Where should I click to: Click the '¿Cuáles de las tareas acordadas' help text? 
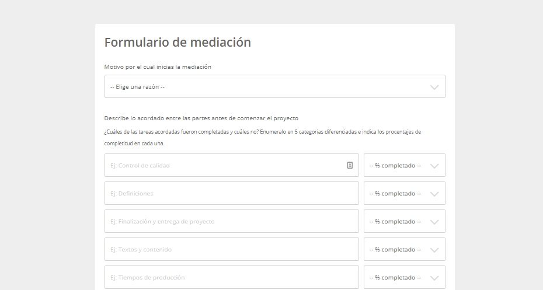pyautogui.click(x=263, y=137)
